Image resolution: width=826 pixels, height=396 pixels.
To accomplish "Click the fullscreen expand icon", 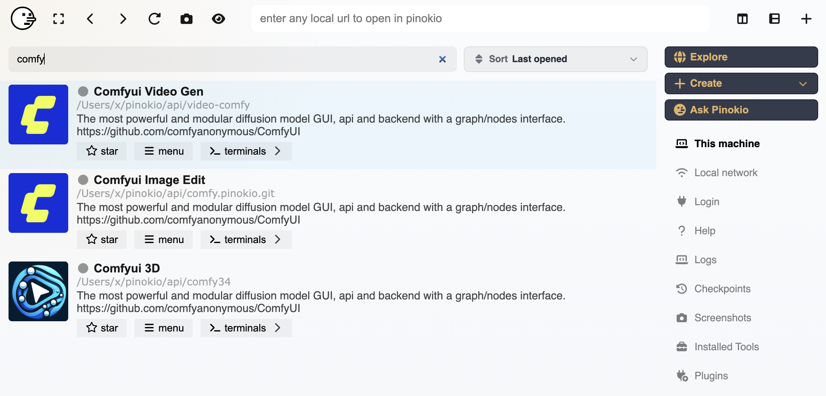I will point(59,19).
